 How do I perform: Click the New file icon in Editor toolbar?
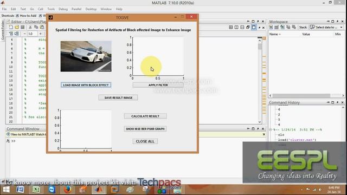[x=11, y=27]
